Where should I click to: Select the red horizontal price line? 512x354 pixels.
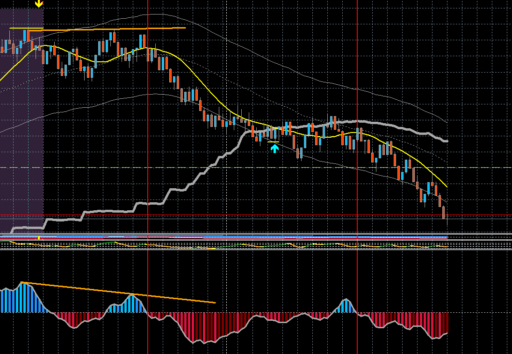click(256, 215)
